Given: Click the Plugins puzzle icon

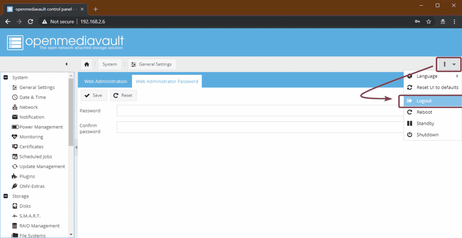Looking at the screenshot, I should (15, 176).
